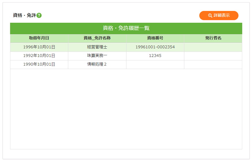Select the 情報処理２ qualification row
Screen dimensions: 252x162
click(x=97, y=64)
